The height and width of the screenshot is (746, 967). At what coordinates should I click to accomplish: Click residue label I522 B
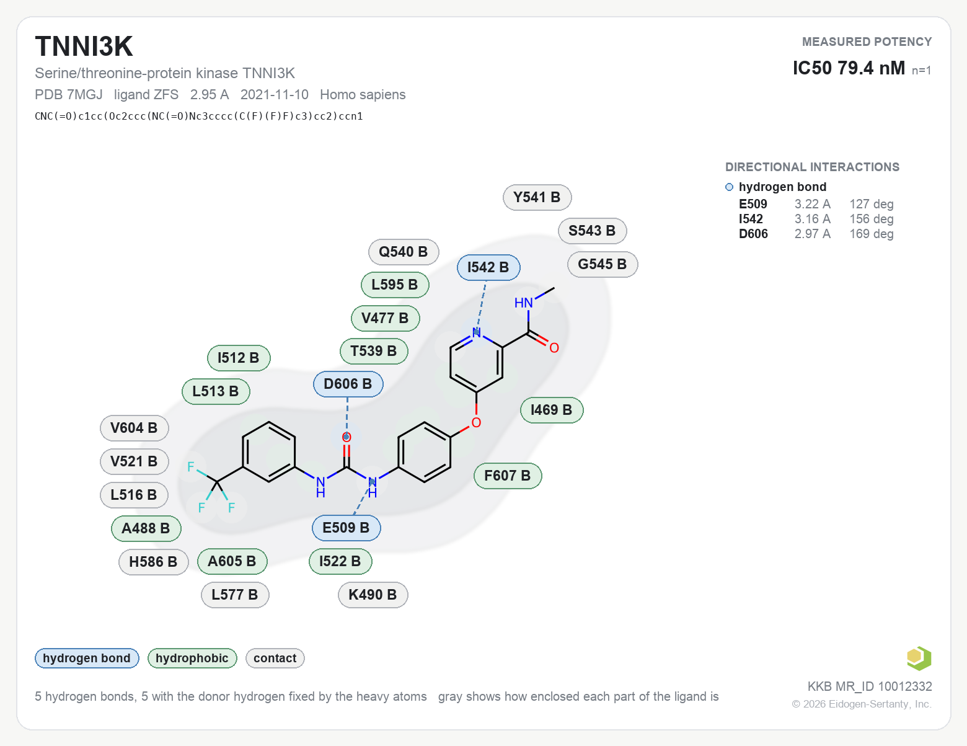tap(340, 561)
